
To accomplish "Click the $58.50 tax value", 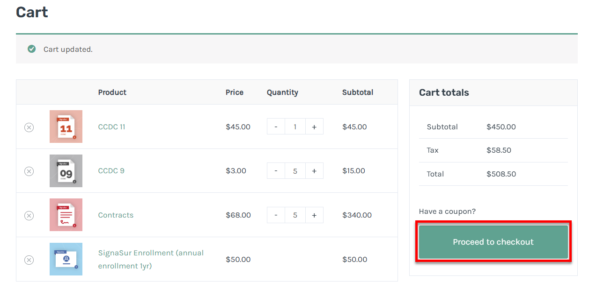I will [499, 150].
